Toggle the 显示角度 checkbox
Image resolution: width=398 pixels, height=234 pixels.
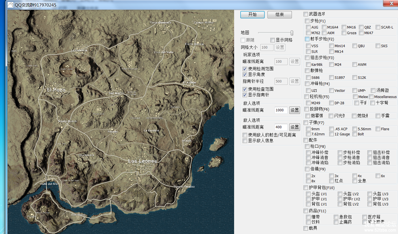click(x=245, y=75)
